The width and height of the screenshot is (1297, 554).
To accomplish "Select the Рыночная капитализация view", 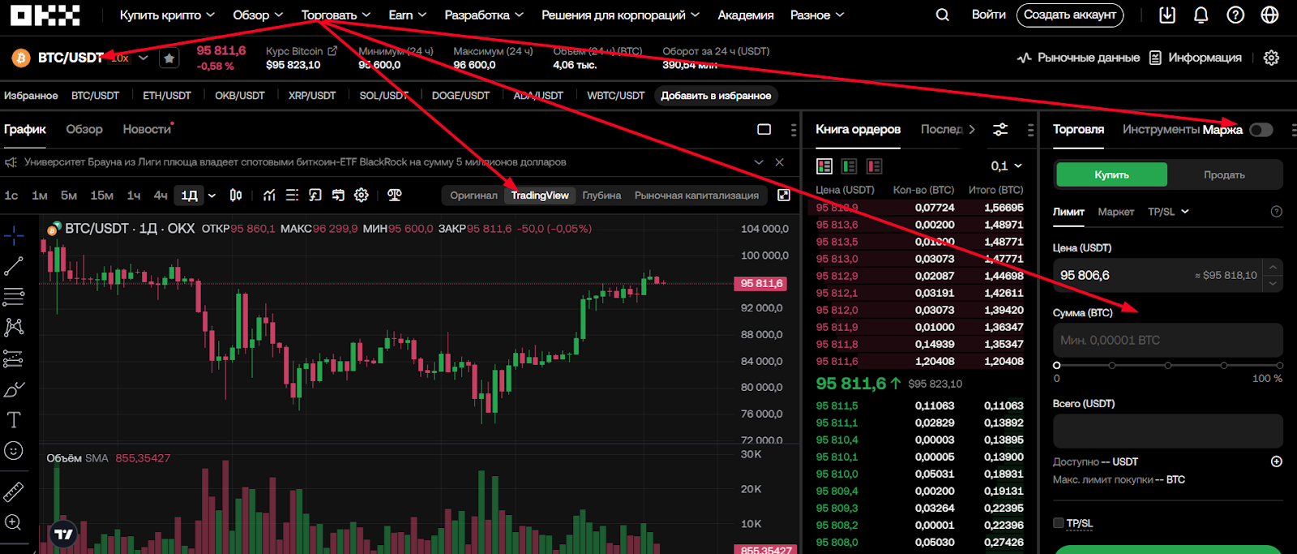I will click(696, 195).
